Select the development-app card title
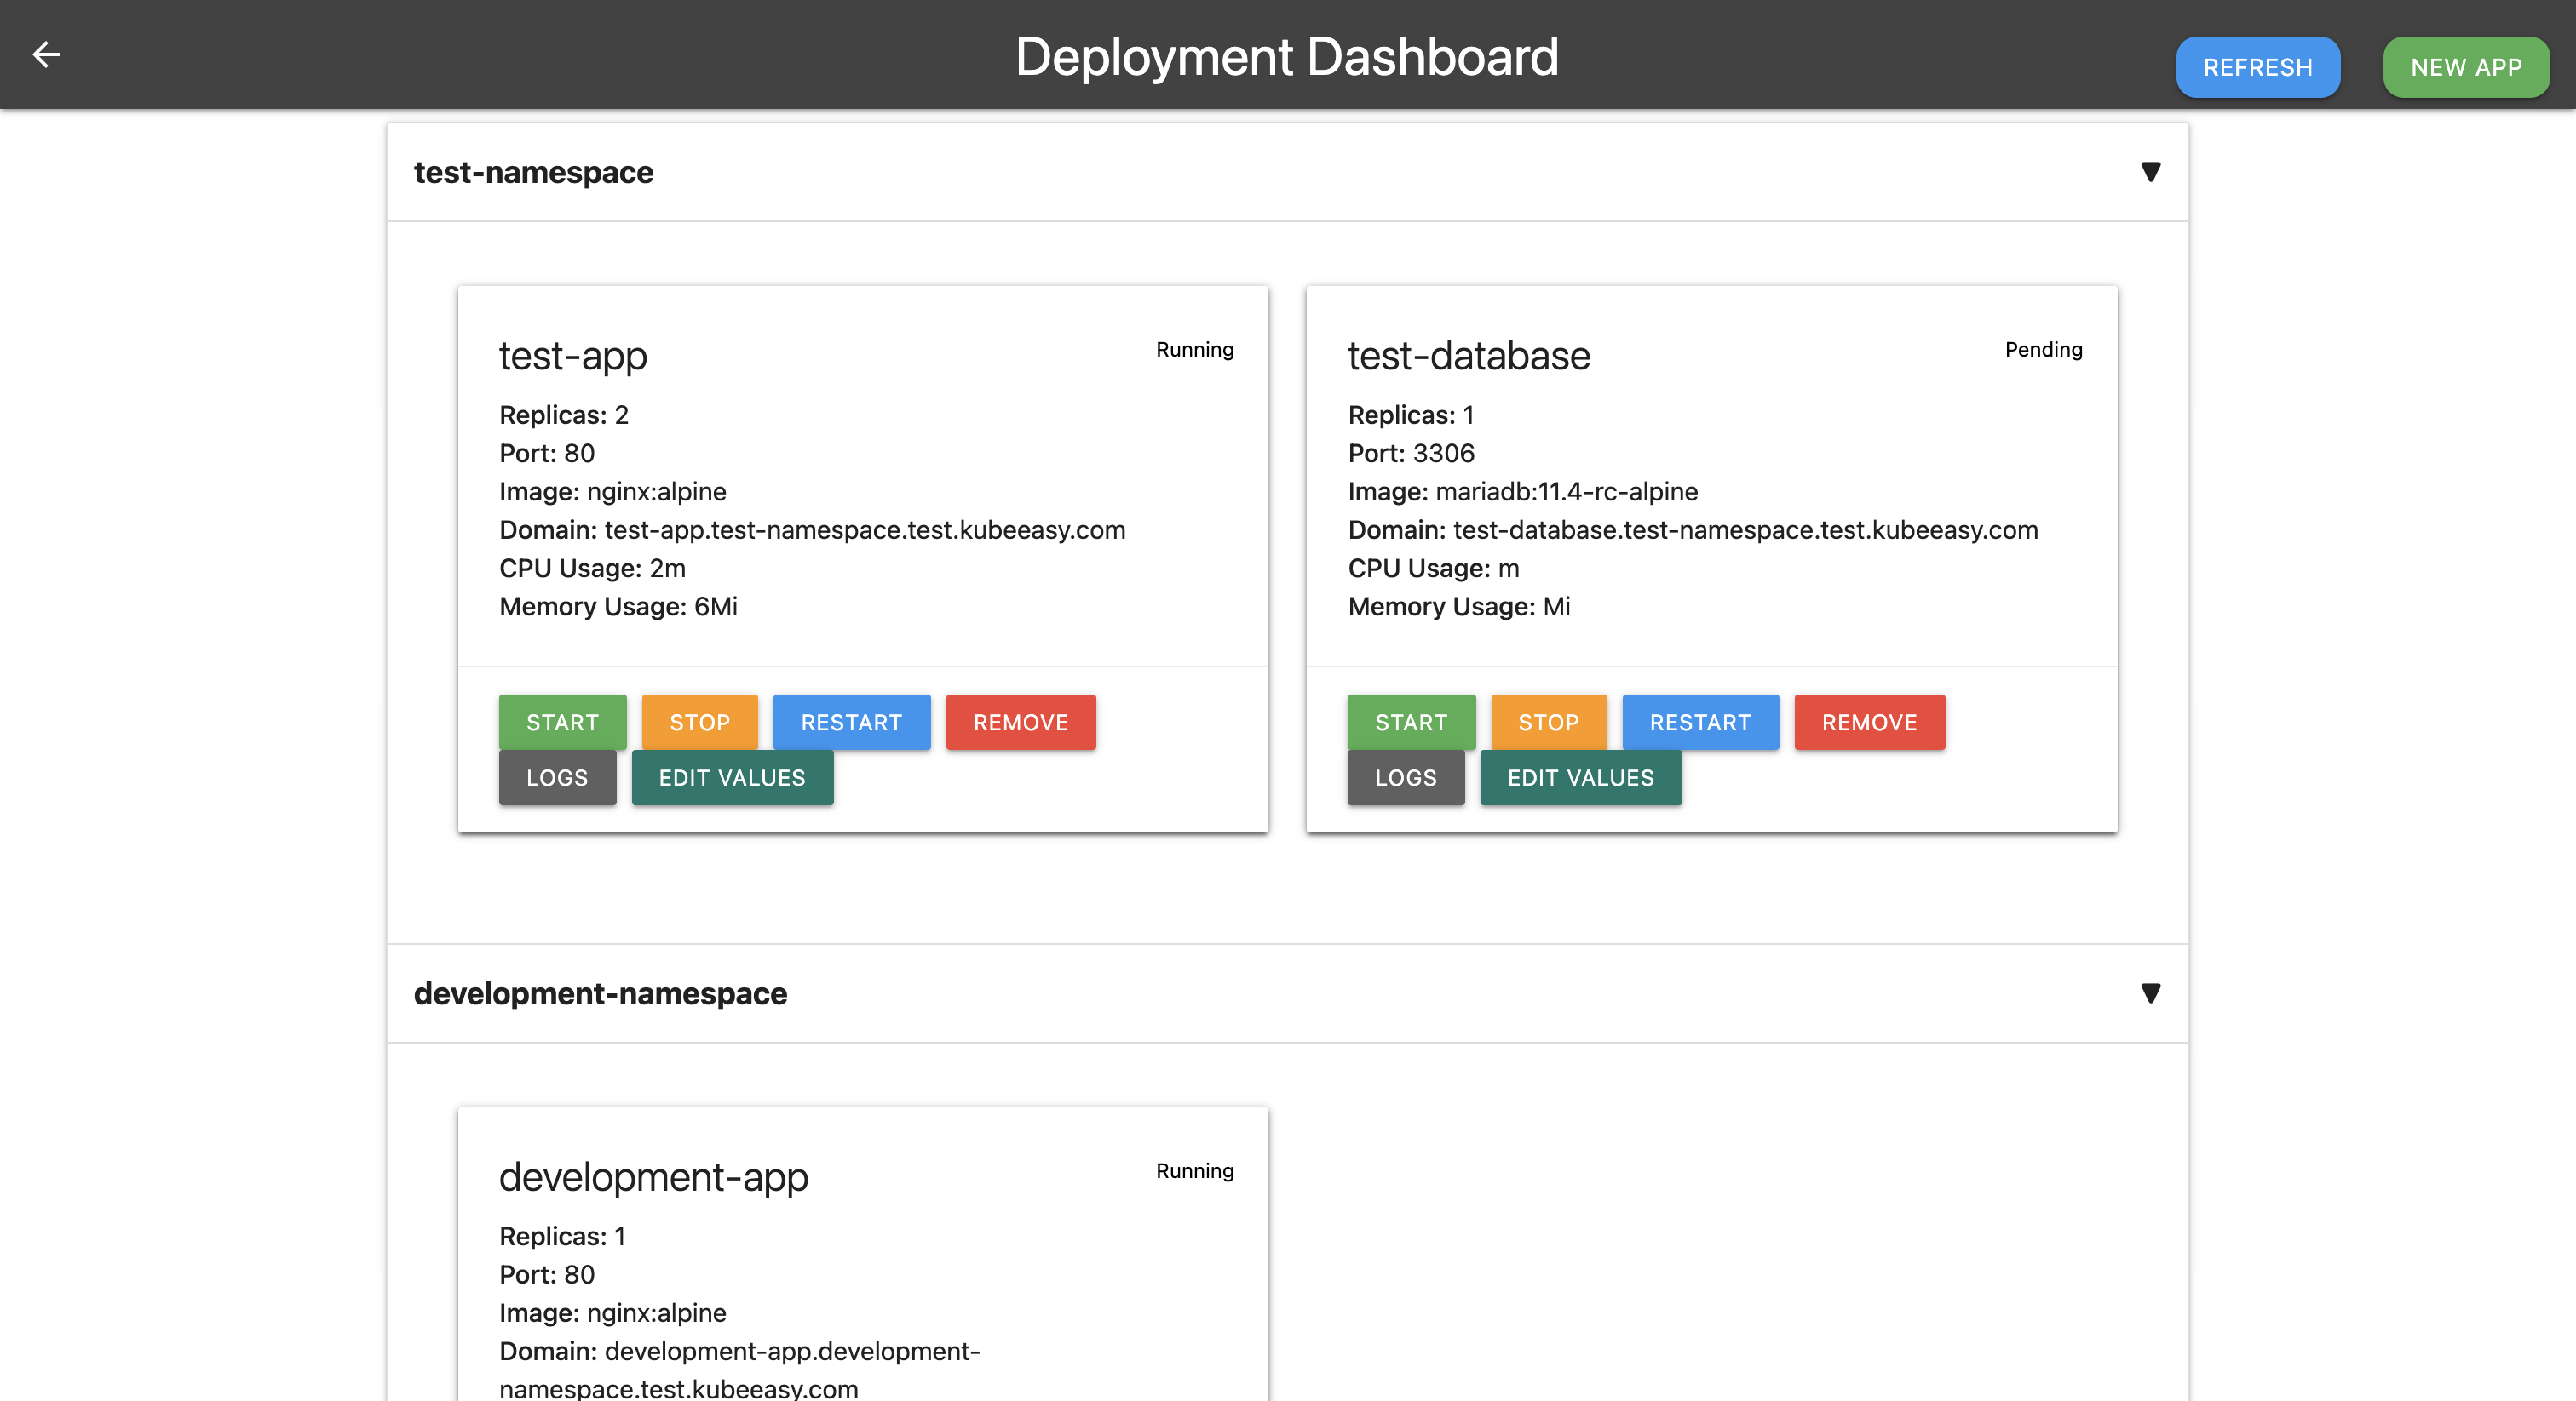The width and height of the screenshot is (2576, 1401). 653,1176
